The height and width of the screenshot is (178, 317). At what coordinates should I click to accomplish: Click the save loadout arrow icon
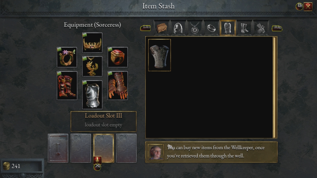click(x=97, y=160)
